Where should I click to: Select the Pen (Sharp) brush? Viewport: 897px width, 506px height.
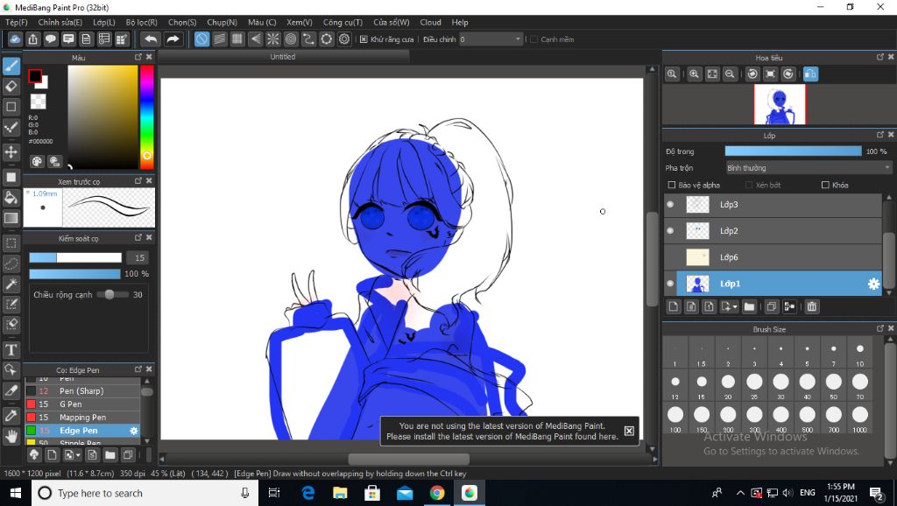click(83, 391)
